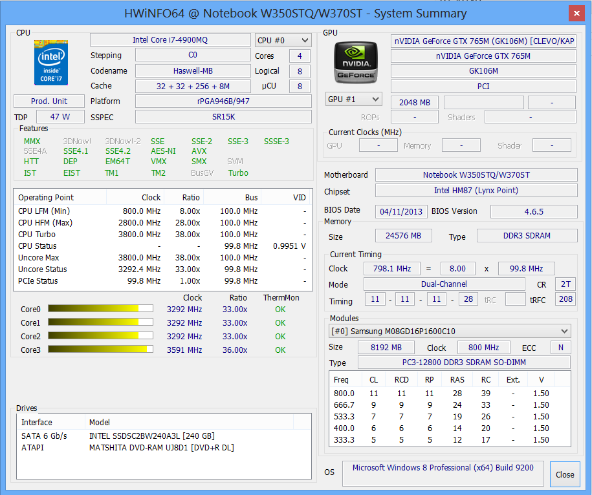
Task: Click the module clock 800 MHz field
Action: (484, 347)
